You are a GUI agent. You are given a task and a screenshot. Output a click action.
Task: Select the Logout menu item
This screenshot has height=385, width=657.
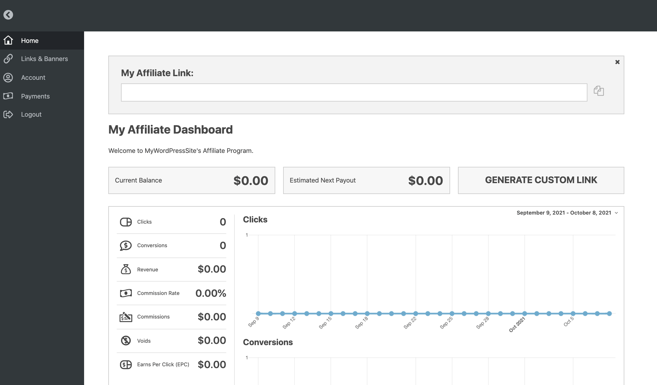[31, 114]
